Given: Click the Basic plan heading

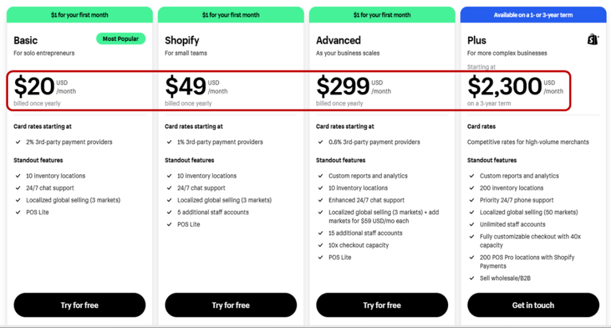Looking at the screenshot, I should coord(25,40).
